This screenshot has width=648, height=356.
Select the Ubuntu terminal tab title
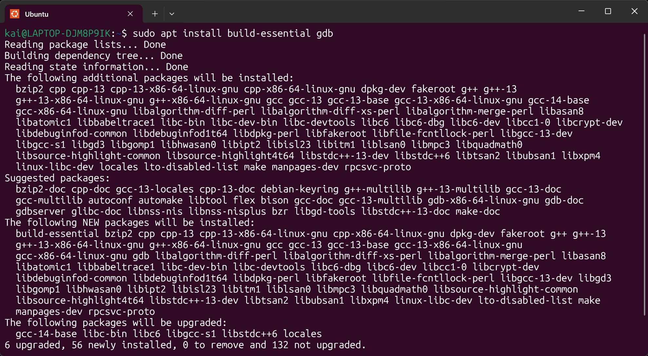click(37, 14)
